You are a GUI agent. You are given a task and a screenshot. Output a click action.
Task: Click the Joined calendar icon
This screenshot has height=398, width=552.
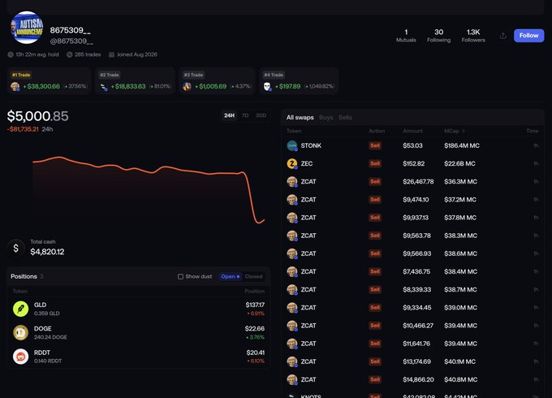pos(111,54)
